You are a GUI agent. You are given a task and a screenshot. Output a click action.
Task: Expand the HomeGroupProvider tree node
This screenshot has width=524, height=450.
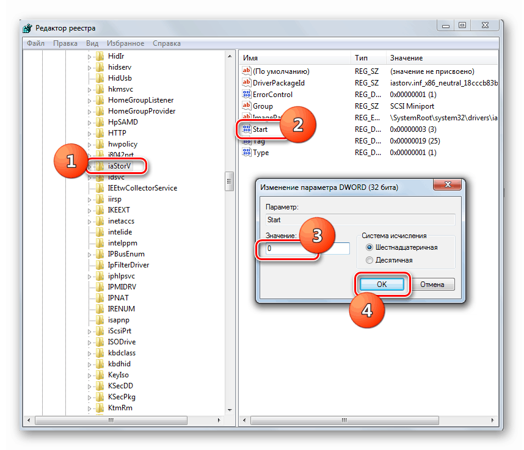(x=89, y=111)
